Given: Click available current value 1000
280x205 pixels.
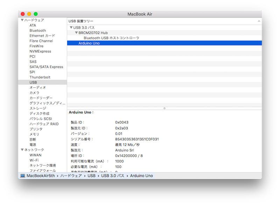Looking at the screenshot, I should (x=119, y=161).
